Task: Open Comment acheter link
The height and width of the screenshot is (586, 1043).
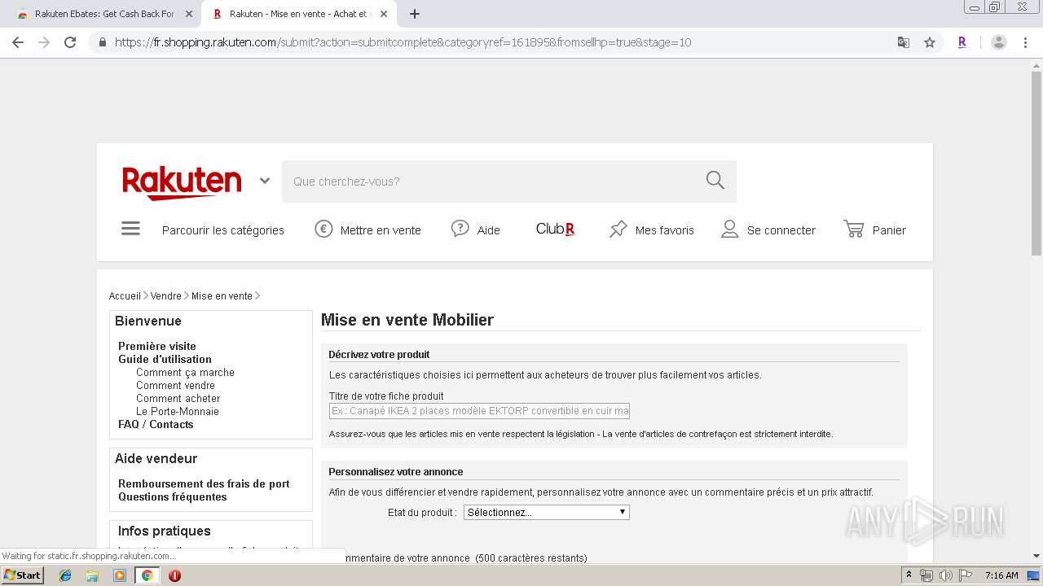Action: (178, 398)
